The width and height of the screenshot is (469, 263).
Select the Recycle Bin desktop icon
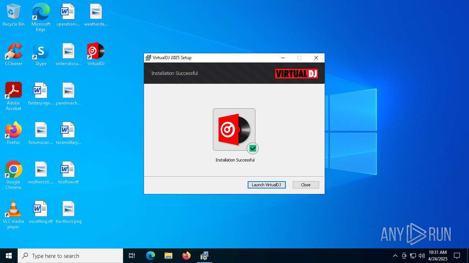pos(14,15)
